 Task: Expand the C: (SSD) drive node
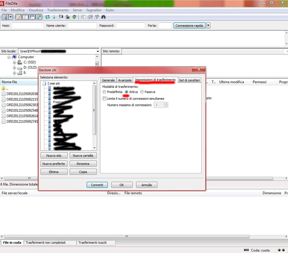tap(14, 63)
